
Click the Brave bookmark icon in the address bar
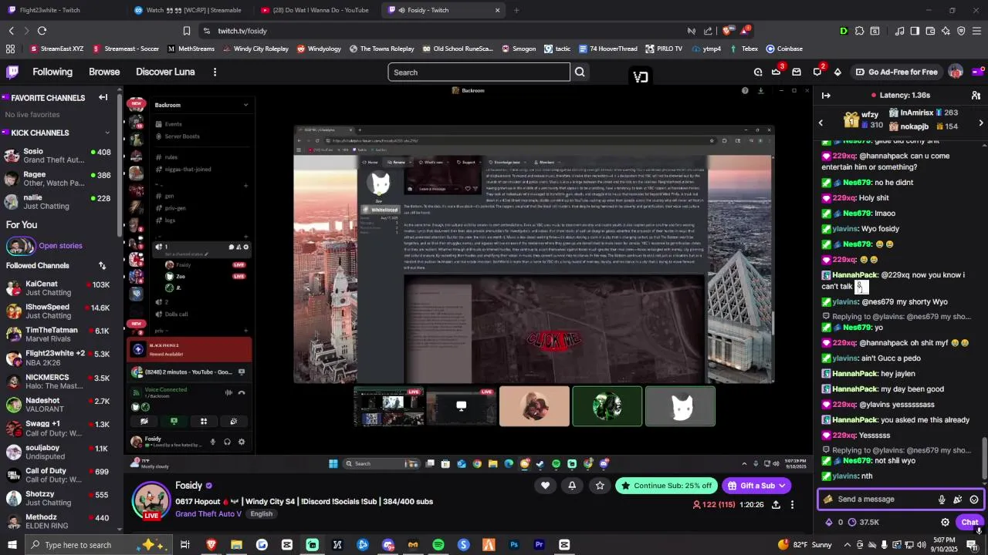187,31
